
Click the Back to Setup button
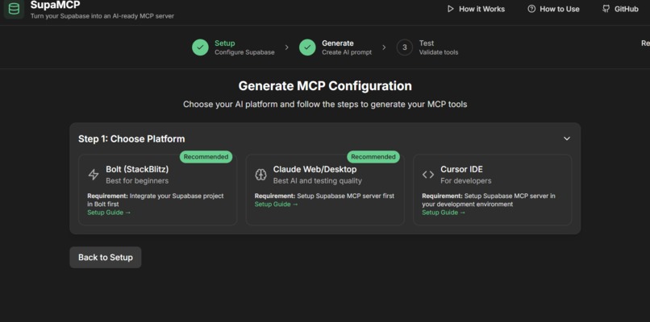tap(106, 258)
